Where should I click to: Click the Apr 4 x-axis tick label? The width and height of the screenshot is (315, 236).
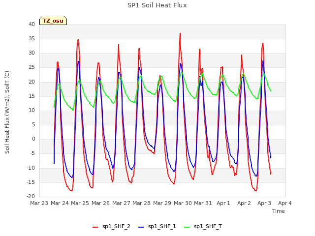[x=285, y=203]
